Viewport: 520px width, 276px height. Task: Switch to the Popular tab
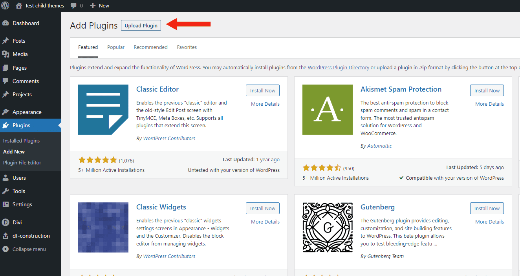tap(116, 47)
